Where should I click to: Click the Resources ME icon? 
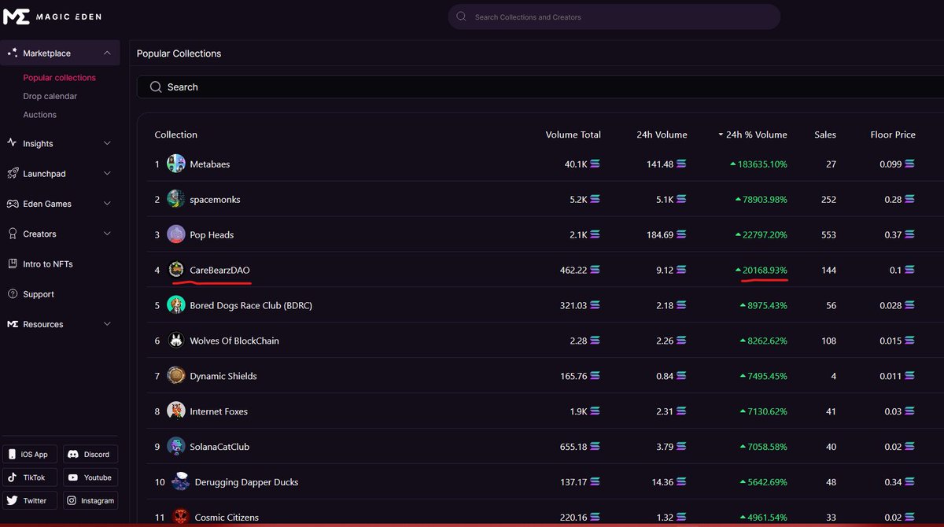[x=12, y=324]
